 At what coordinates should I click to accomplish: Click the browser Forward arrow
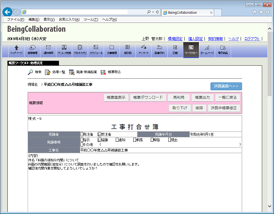[x=16, y=12]
